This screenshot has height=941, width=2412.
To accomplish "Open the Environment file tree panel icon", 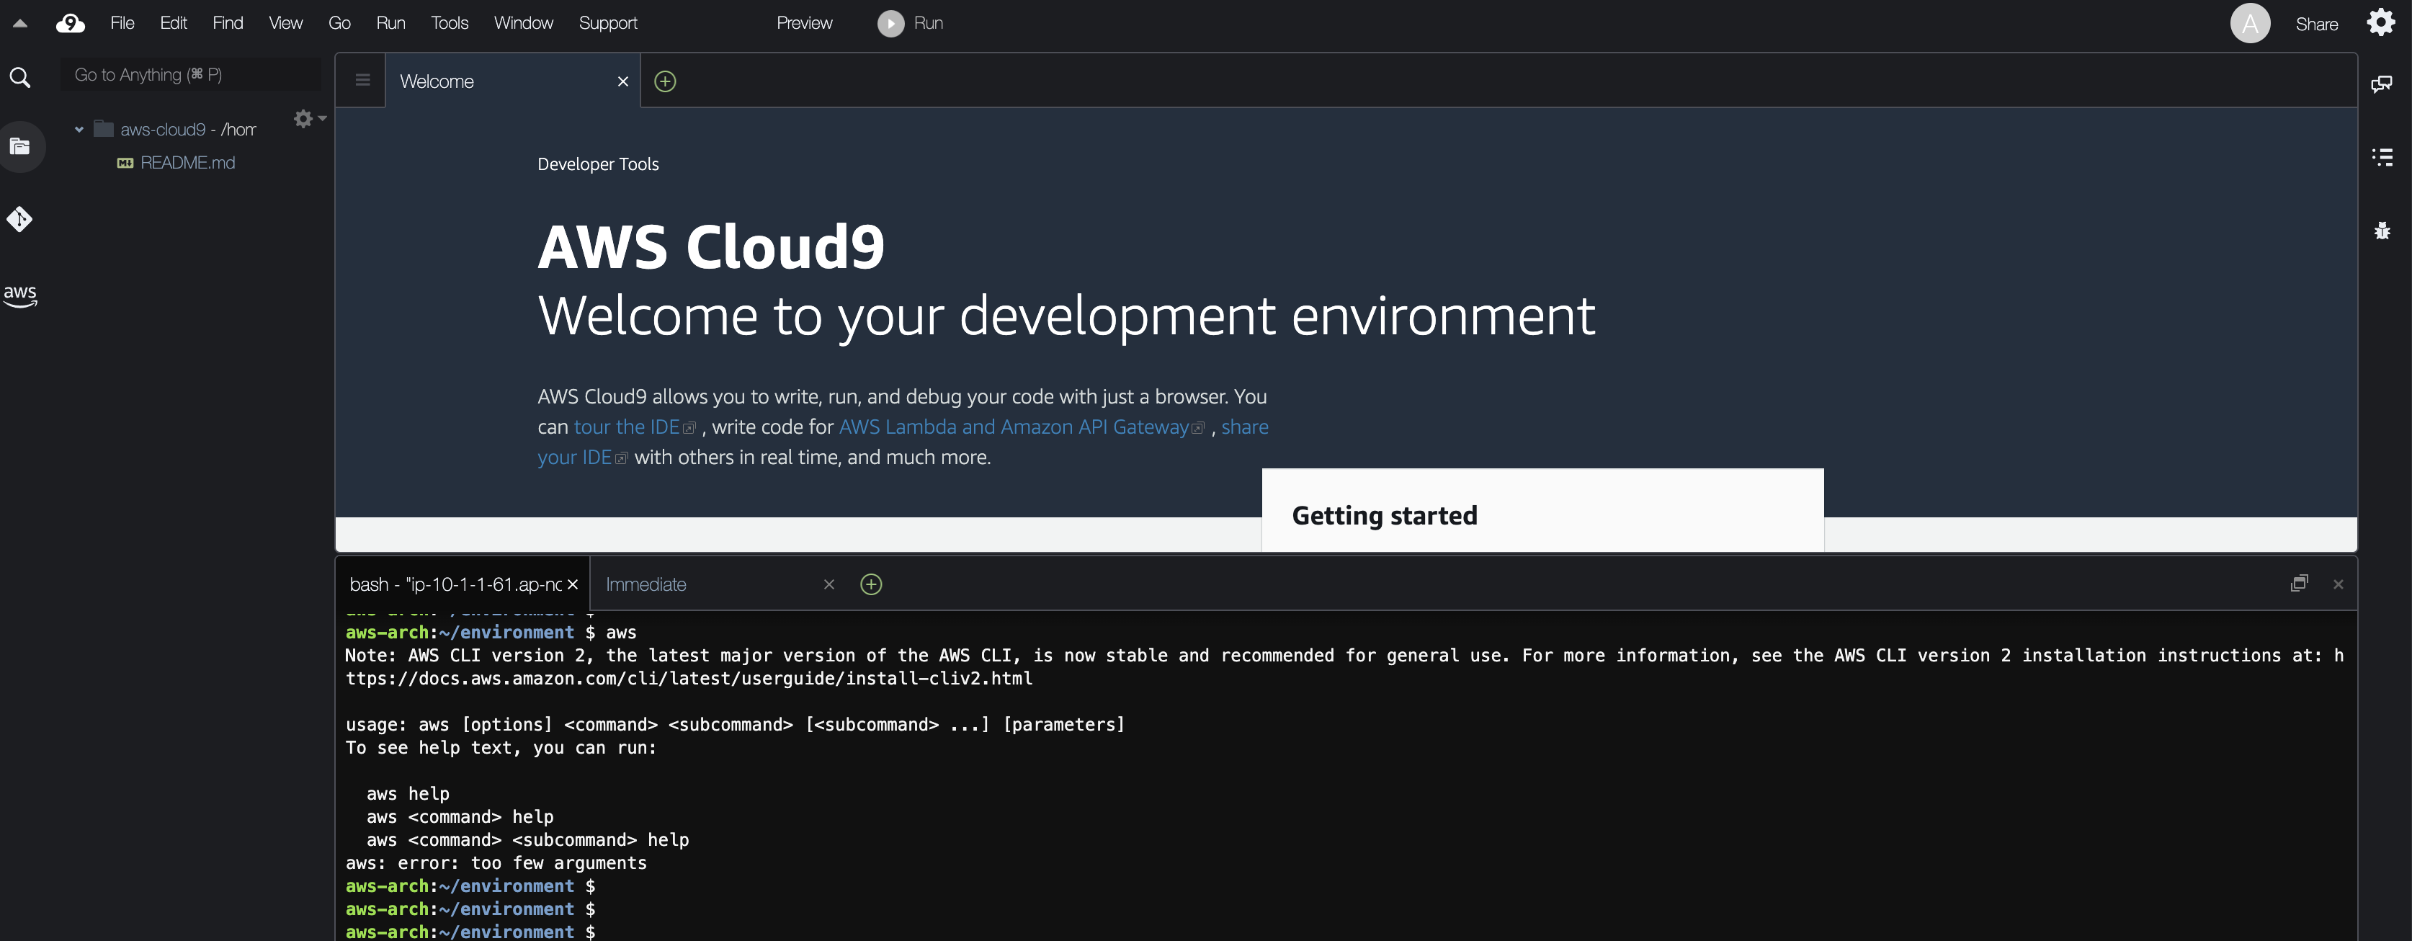I will point(19,146).
